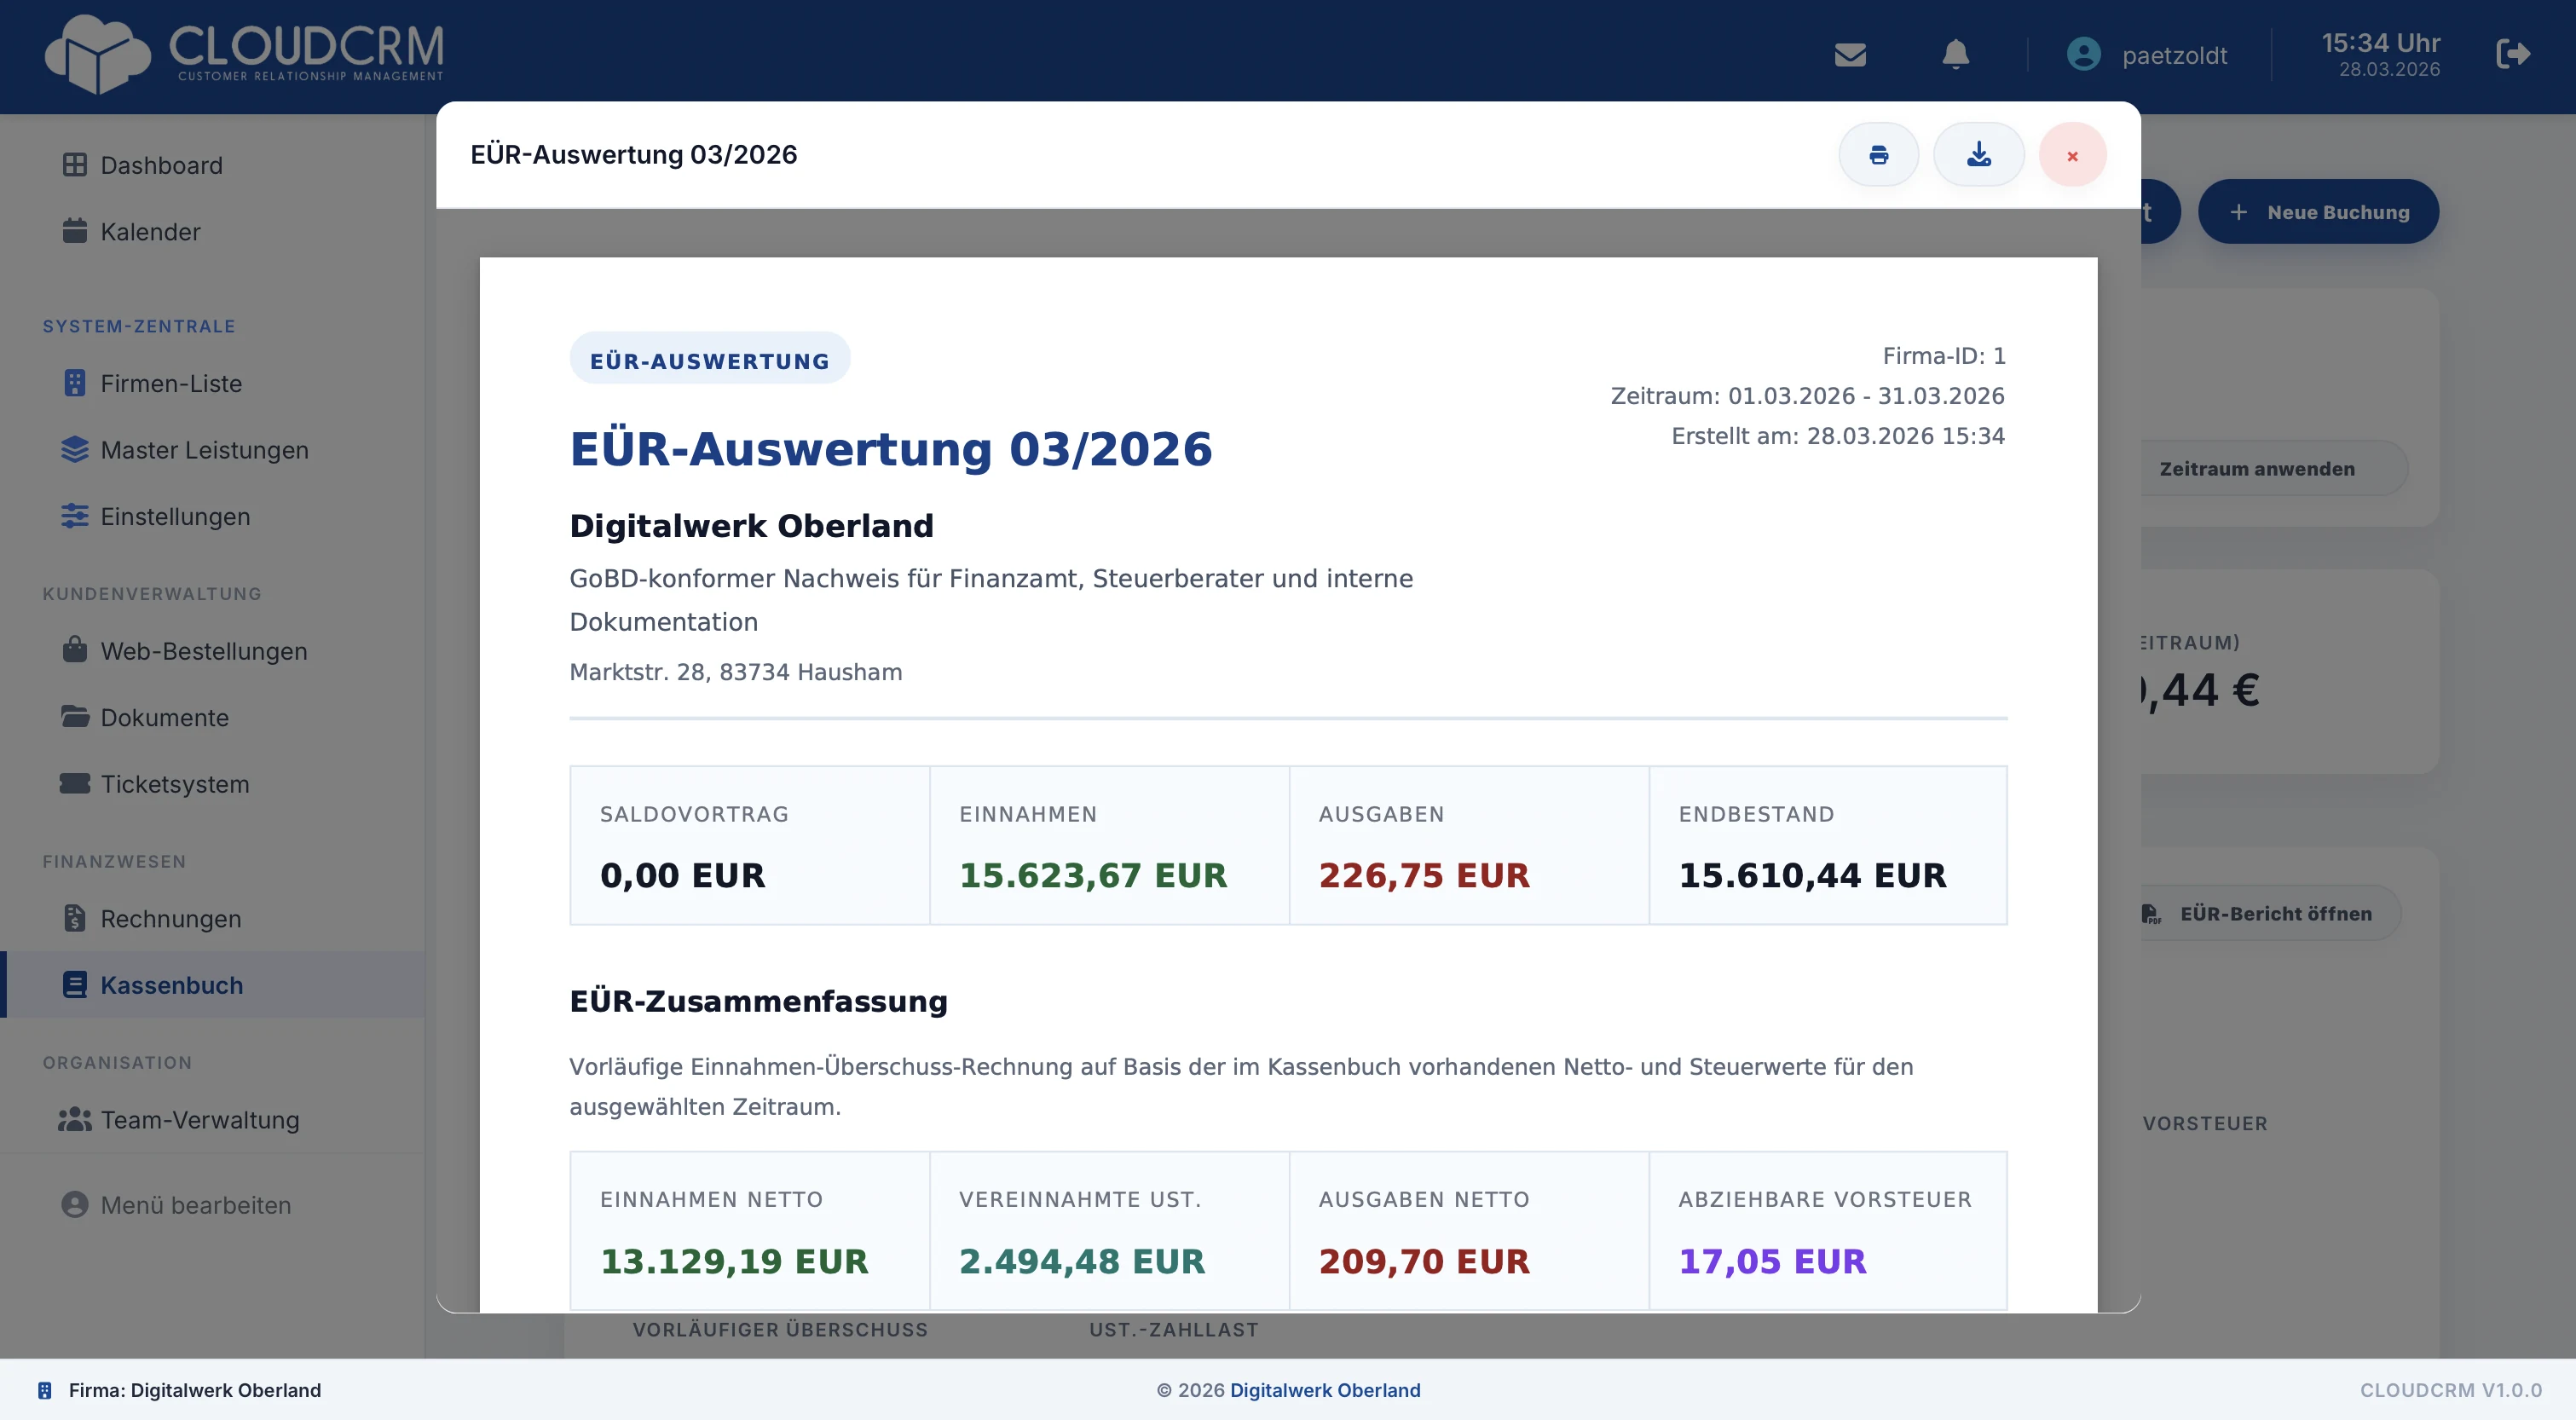Click the Web-Bestellungen bag icon

click(75, 651)
